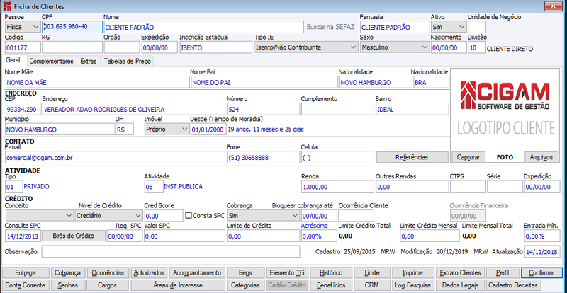Click the Elemento TG button

287,272
